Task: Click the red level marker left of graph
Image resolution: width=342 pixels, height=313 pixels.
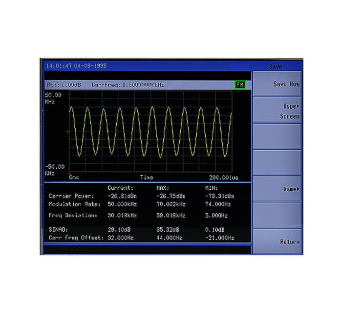Action: tap(68, 132)
